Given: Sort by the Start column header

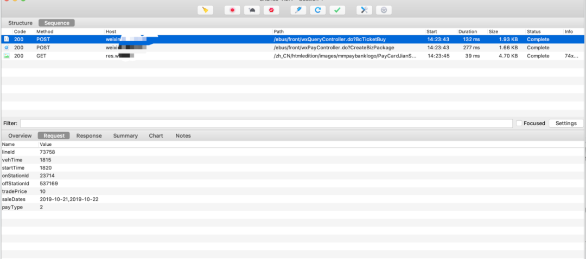Looking at the screenshot, I should pyautogui.click(x=432, y=32).
